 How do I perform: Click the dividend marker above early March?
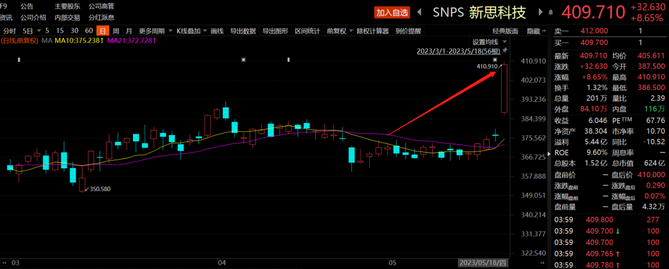[x=19, y=60]
